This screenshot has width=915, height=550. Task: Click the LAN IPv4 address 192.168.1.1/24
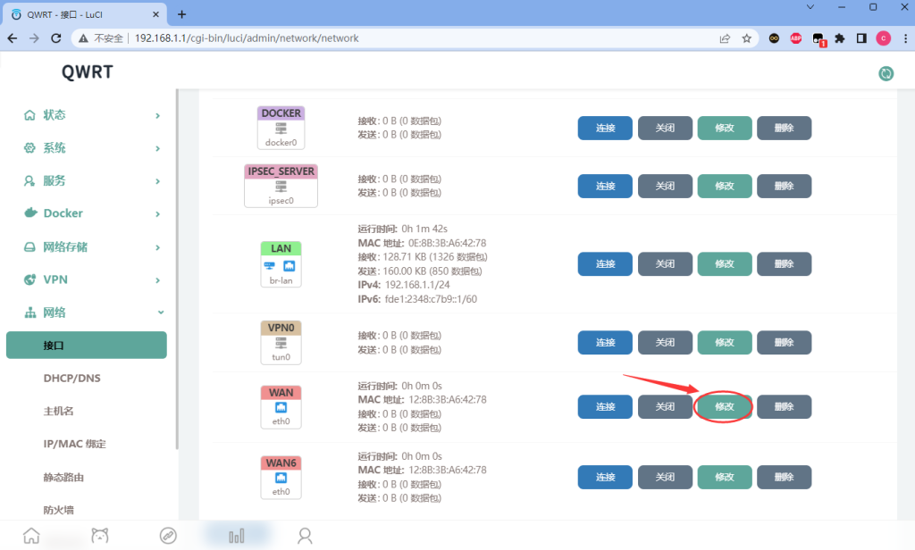tap(417, 285)
